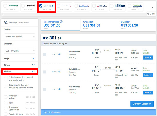The width and height of the screenshot is (157, 116).
Task: Tick American Airlines in sidebar list
Action: click(x=6, y=97)
